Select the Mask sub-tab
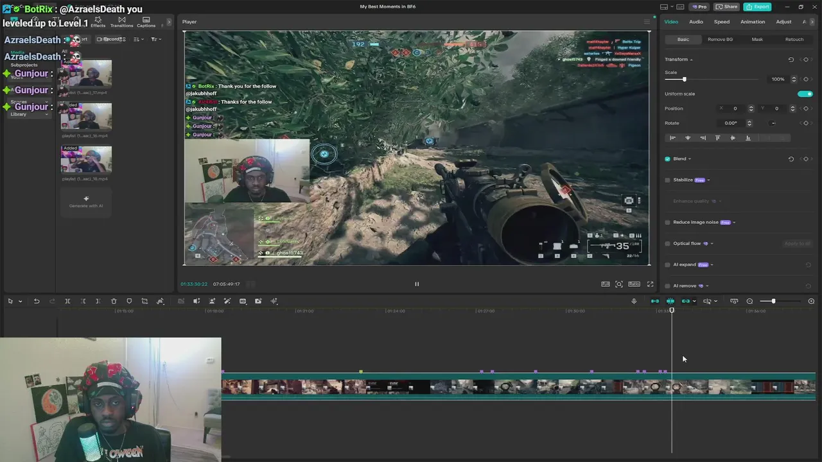The height and width of the screenshot is (462, 822). click(757, 39)
